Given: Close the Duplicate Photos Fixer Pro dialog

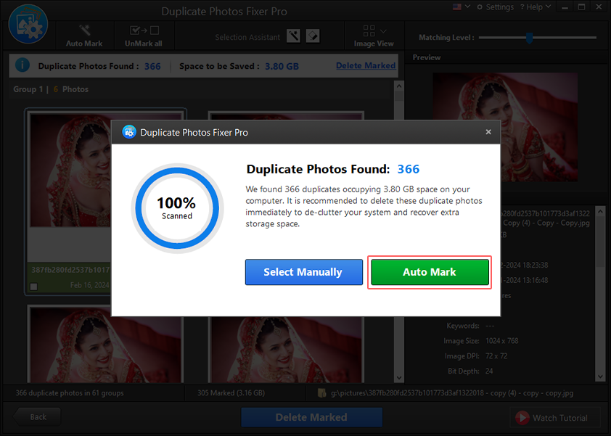Looking at the screenshot, I should pos(488,132).
